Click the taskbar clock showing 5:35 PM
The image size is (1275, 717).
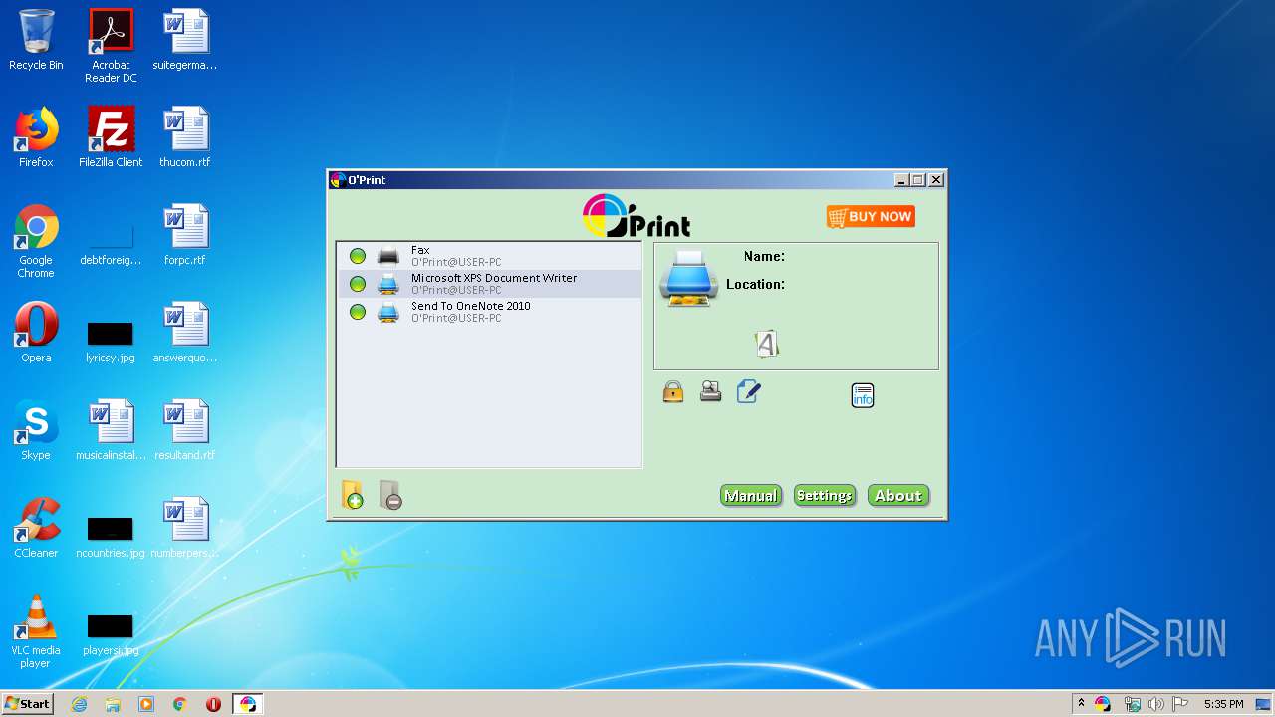point(1223,704)
